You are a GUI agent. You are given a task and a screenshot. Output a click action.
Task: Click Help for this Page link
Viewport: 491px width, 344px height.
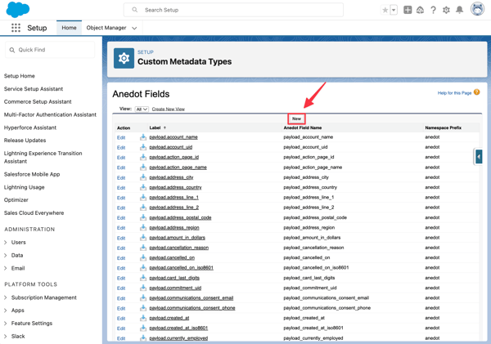(454, 93)
